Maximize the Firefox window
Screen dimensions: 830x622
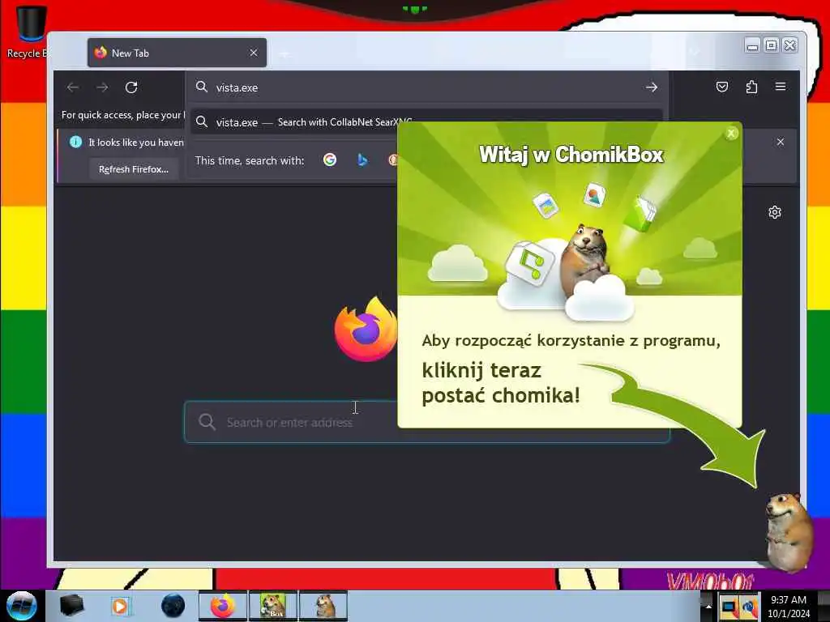(772, 45)
